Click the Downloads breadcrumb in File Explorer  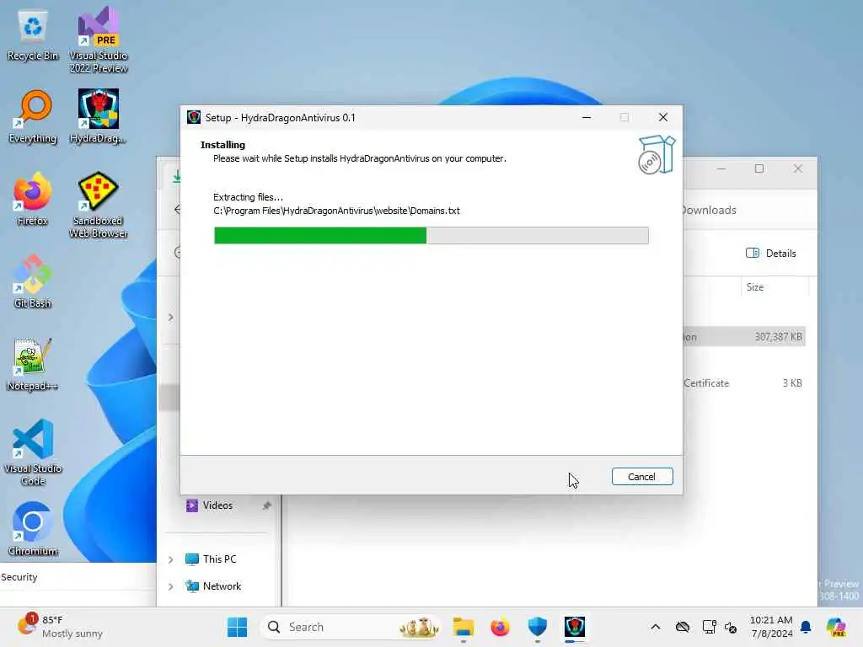(709, 210)
